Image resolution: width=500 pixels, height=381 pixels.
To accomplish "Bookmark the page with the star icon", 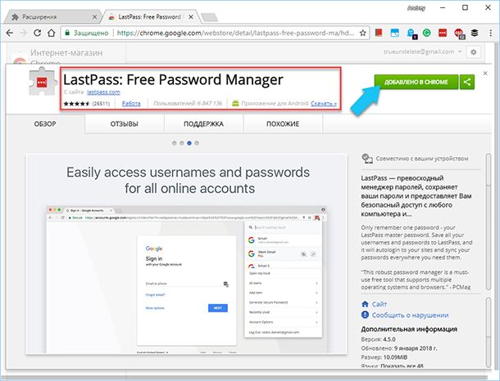I will [361, 34].
